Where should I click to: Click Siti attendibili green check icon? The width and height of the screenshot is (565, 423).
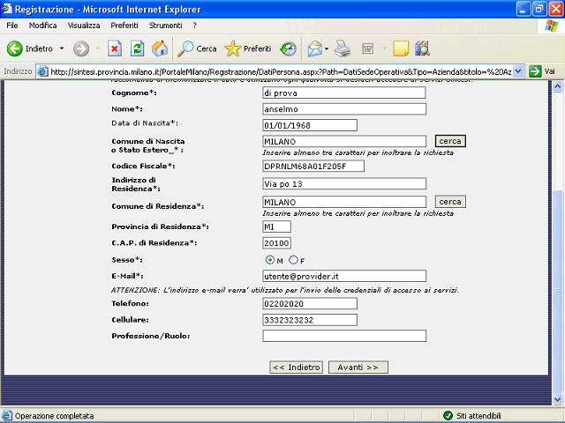[x=448, y=416]
